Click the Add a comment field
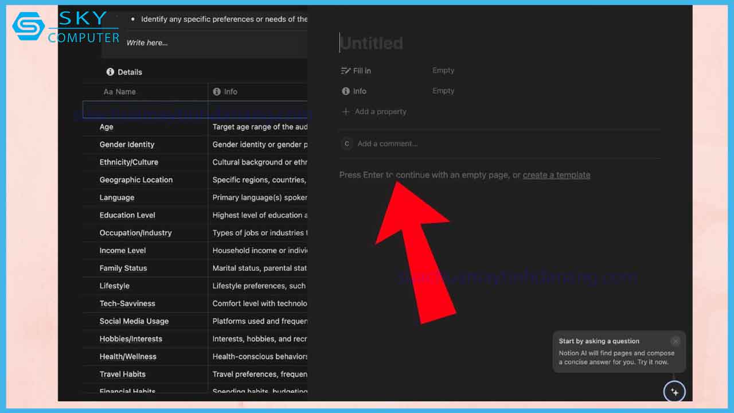This screenshot has width=734, height=413. [x=388, y=144]
